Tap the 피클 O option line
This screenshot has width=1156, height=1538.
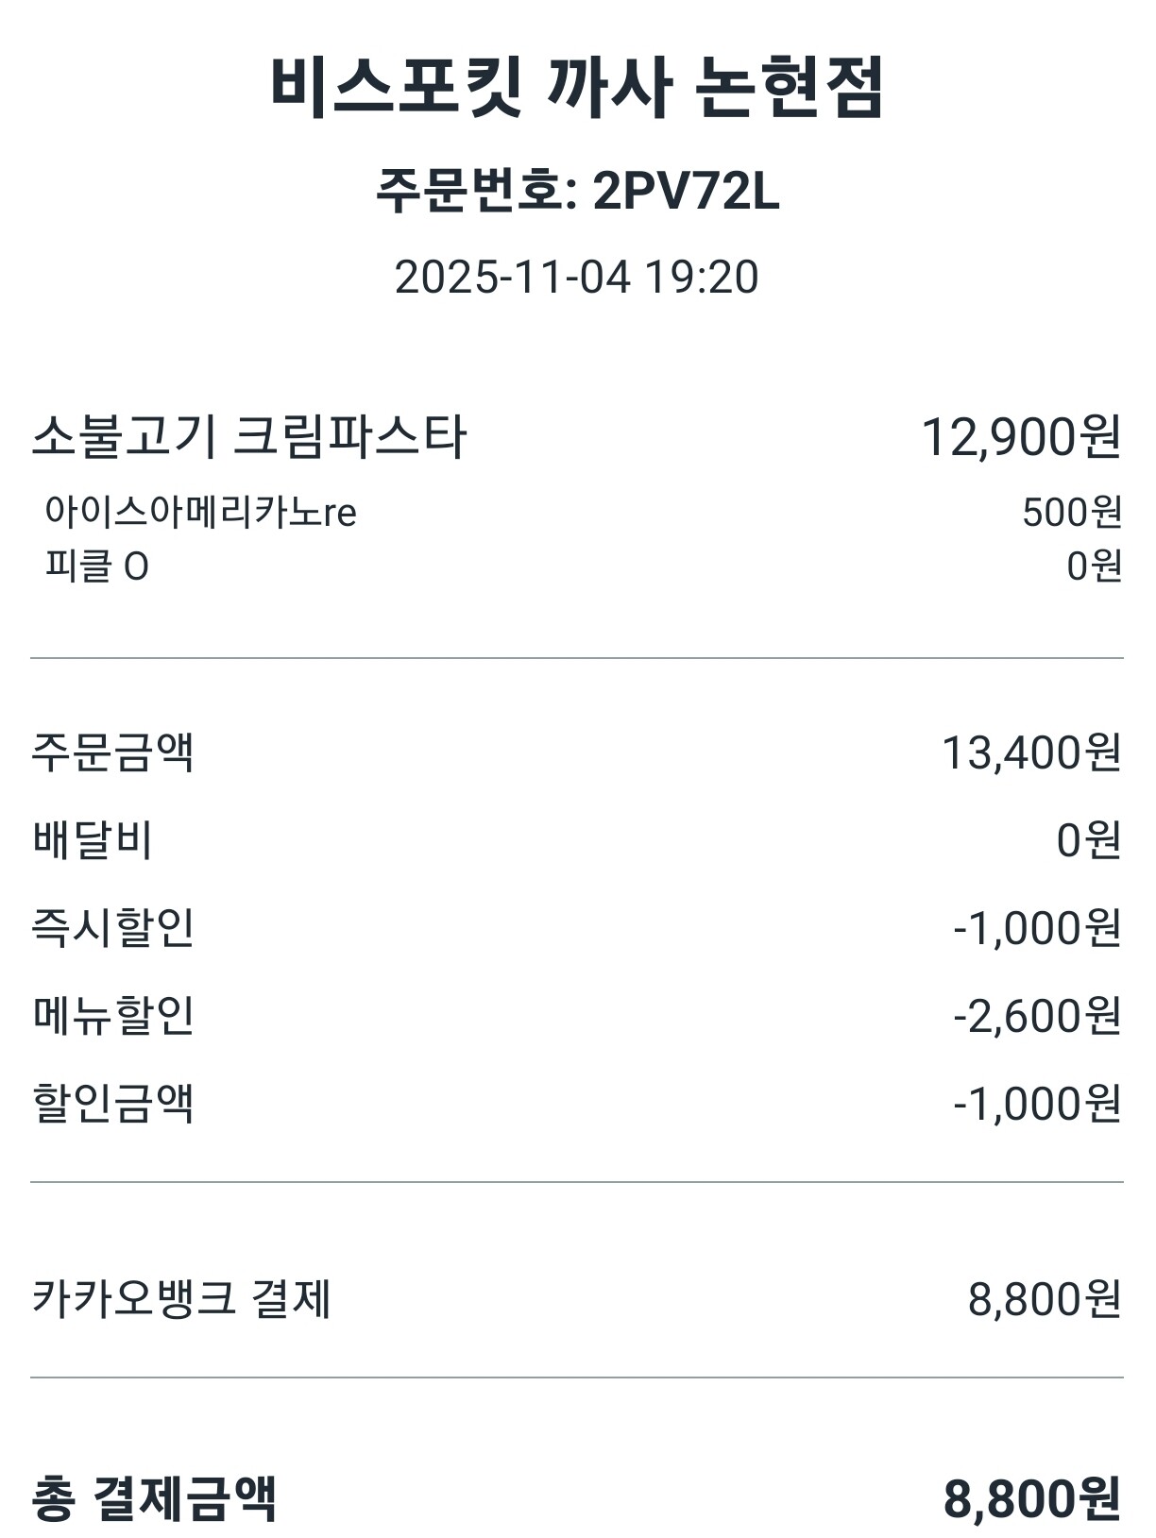click(x=97, y=566)
